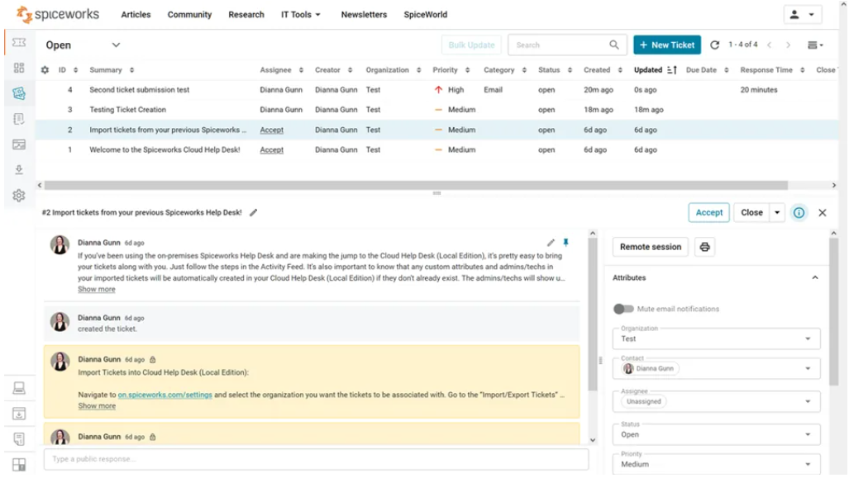The width and height of the screenshot is (849, 478).
Task: Open the Newsletters menu
Action: pos(364,15)
